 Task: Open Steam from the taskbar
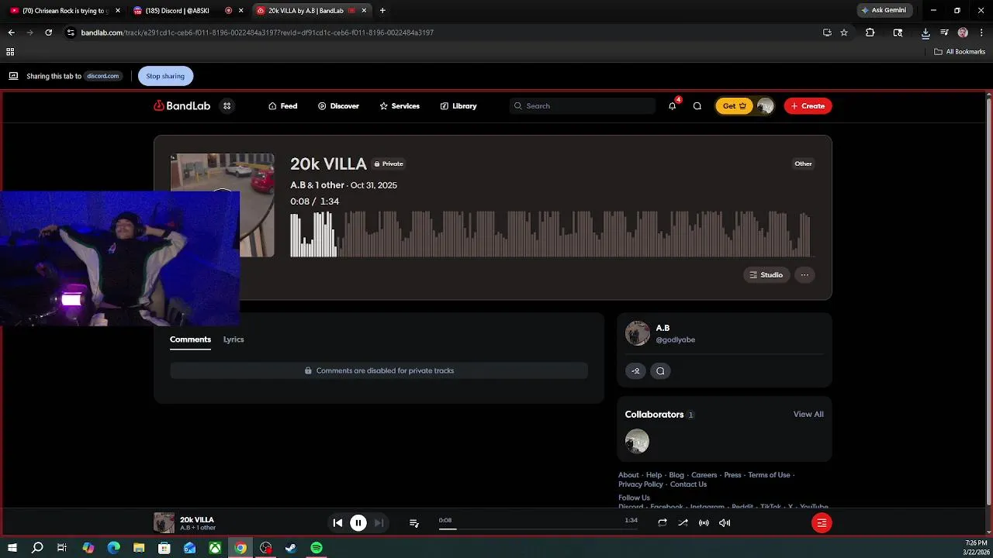(x=291, y=548)
